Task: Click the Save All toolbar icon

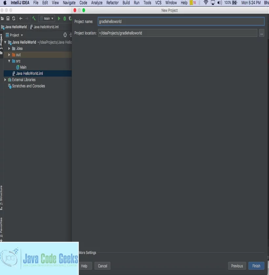Action: [x=8, y=18]
